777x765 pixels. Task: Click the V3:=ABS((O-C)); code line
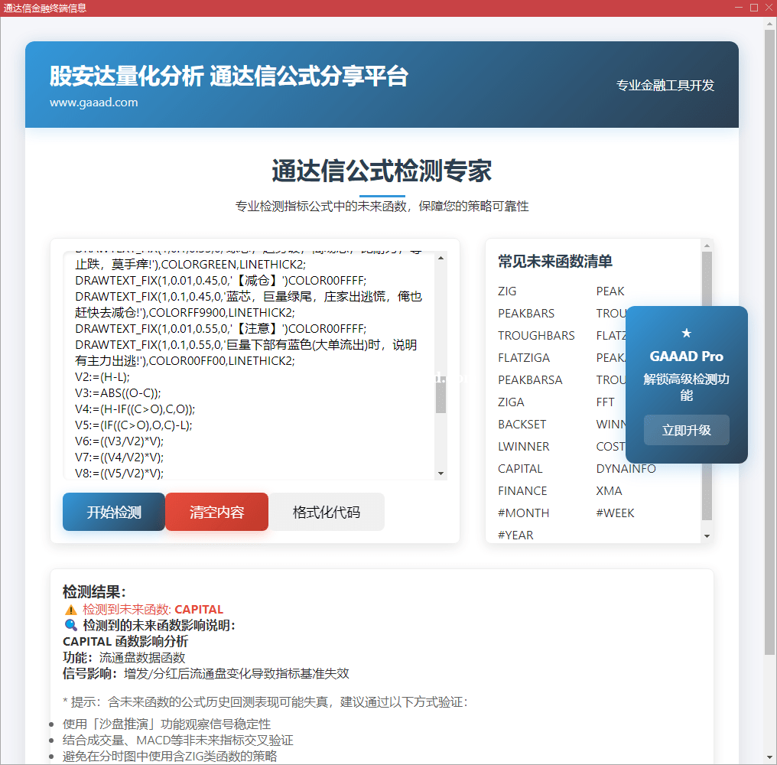click(118, 393)
